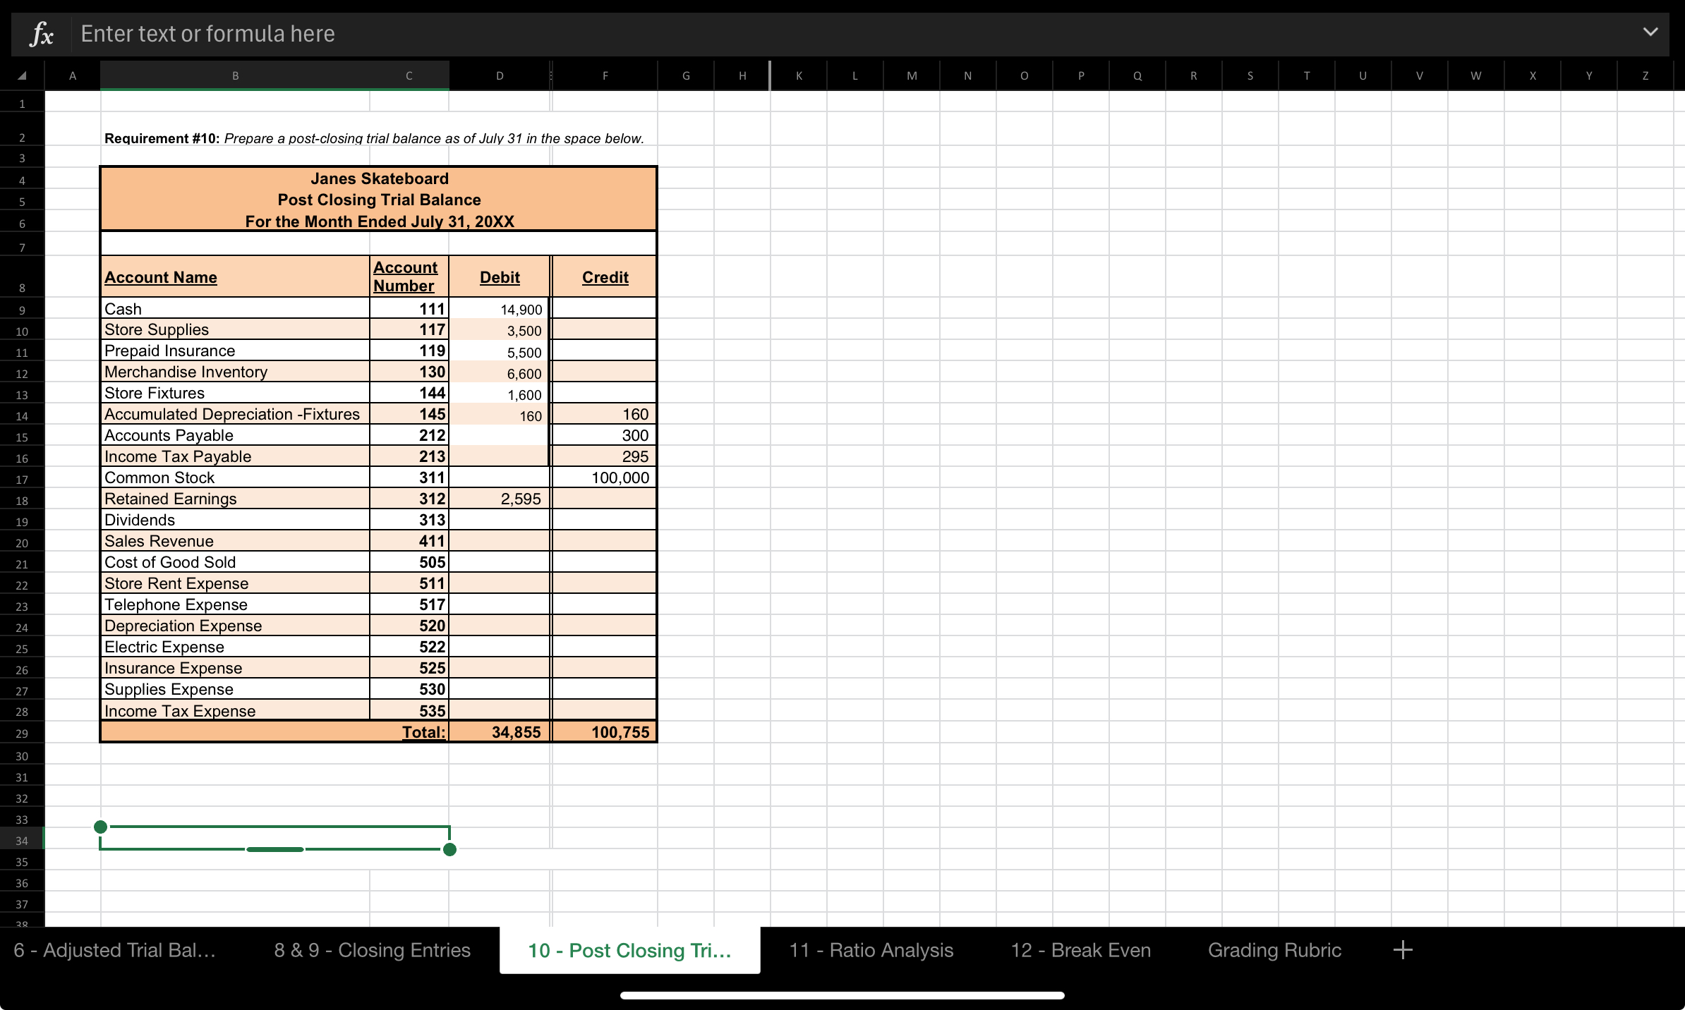
Task: Open the Grading Rubric tab
Action: tap(1274, 950)
